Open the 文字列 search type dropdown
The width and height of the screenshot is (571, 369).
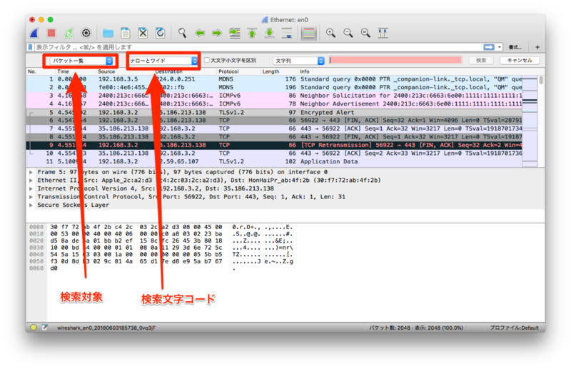298,61
